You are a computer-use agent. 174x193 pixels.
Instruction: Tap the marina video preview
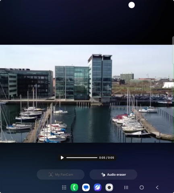coord(86,93)
